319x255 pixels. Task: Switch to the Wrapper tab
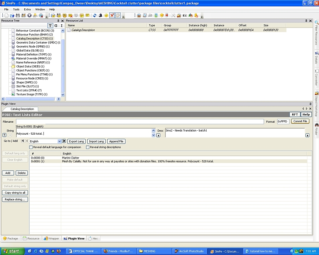tap(51, 238)
